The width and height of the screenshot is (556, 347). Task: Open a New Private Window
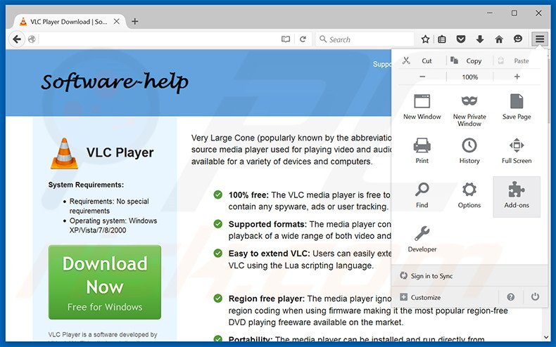point(469,110)
